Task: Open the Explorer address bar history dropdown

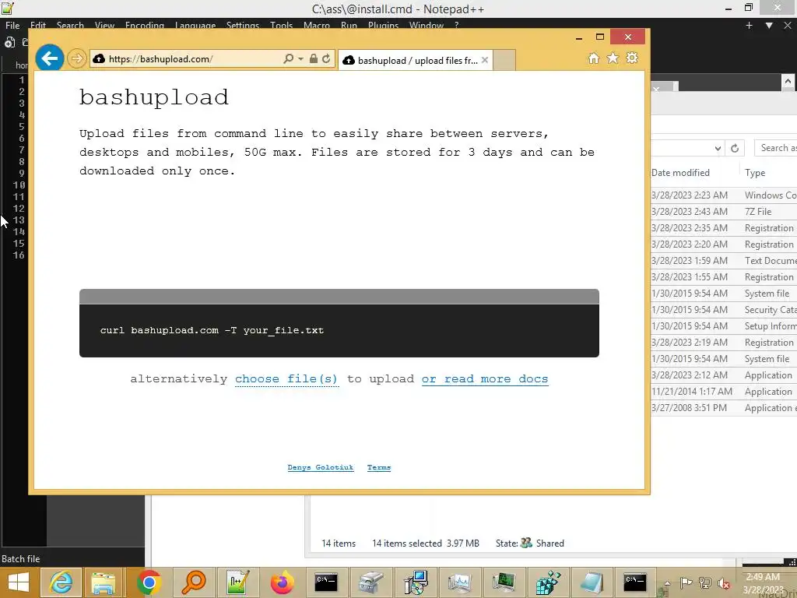Action: coord(717,148)
